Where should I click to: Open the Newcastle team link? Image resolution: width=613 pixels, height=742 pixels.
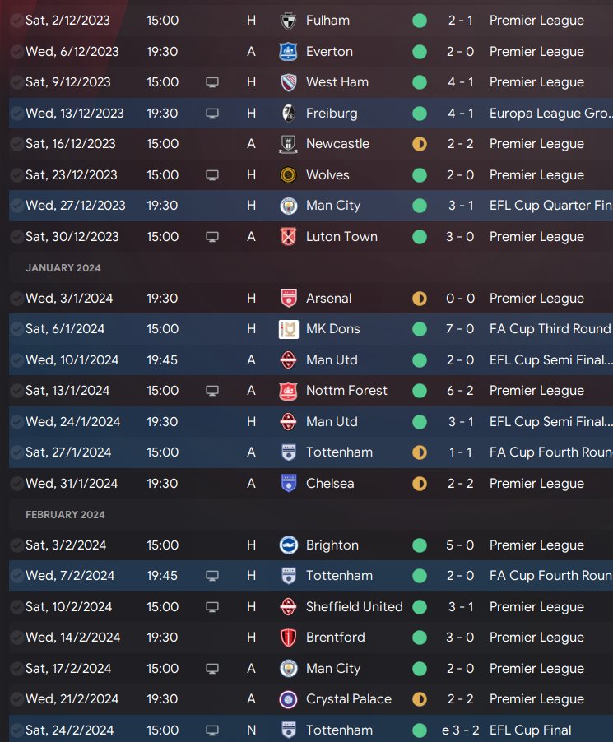click(337, 144)
